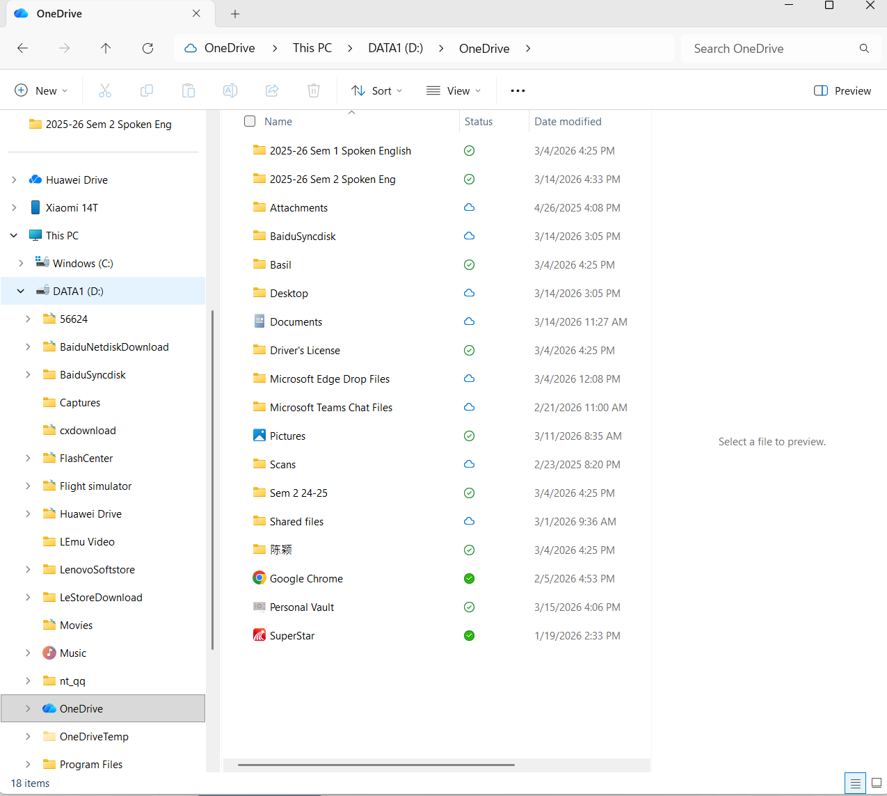Expand the Flight simulator folder node
This screenshot has height=796, width=887.
pyautogui.click(x=28, y=486)
